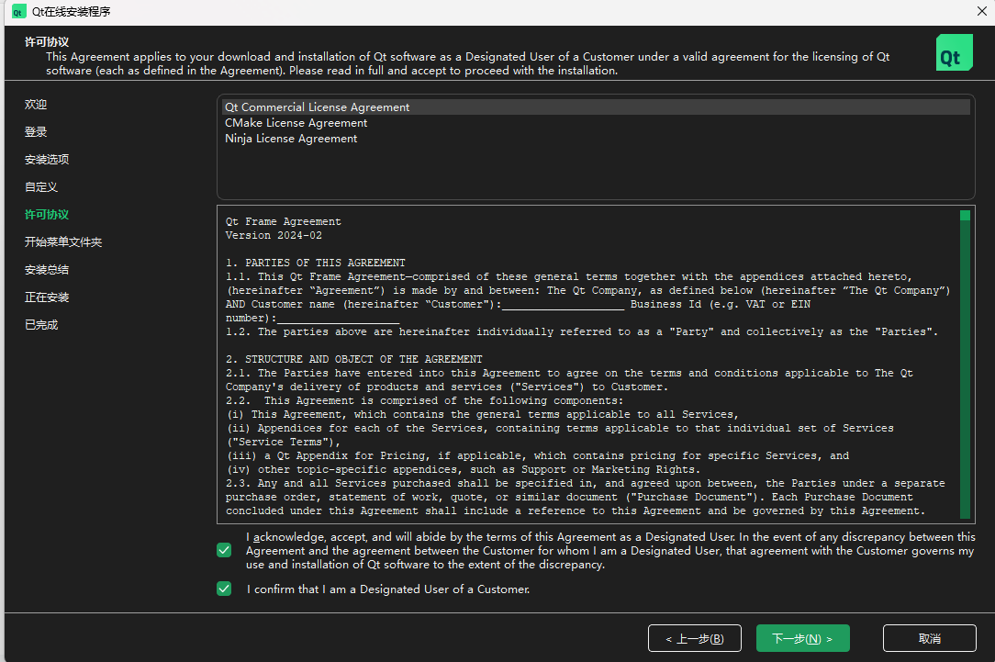Click the '1. PARTIES OF THIS AGREEMENT' heading
995x662 pixels.
click(316, 263)
